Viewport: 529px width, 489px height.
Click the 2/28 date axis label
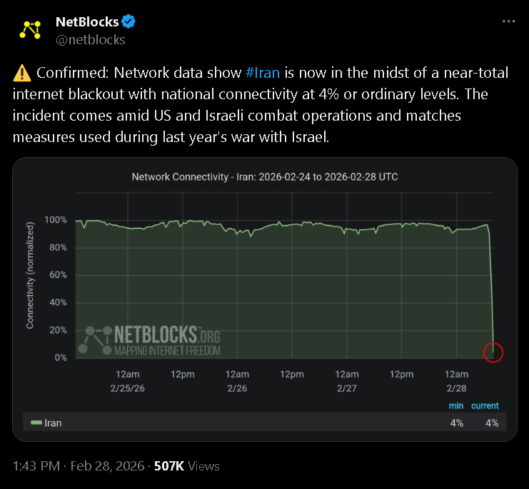[x=456, y=388]
